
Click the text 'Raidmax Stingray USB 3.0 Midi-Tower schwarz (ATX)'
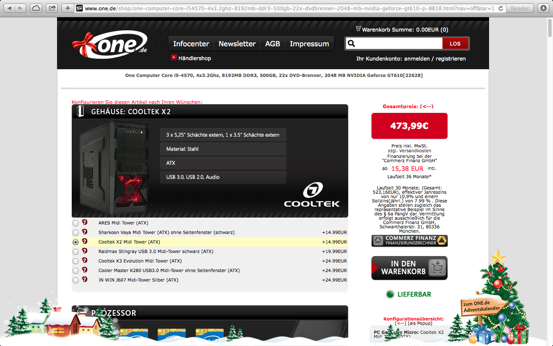coord(156,251)
